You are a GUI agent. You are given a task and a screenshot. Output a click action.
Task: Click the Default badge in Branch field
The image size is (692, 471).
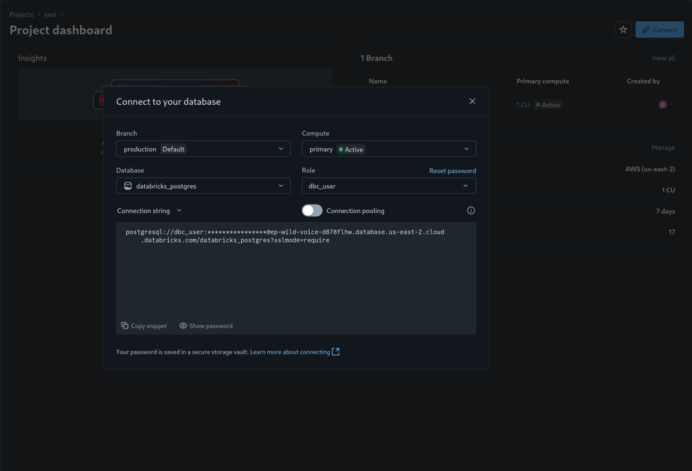tap(174, 149)
